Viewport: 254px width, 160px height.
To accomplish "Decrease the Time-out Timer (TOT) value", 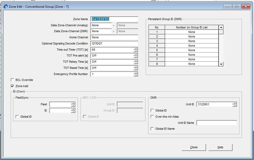I will click(x=136, y=51).
